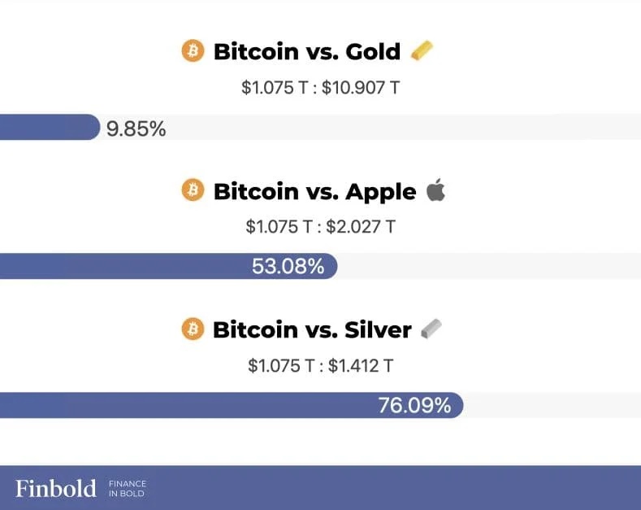Viewport: 641px width, 510px height.
Task: Click the Finance in Bold tagline
Action: coord(127,489)
